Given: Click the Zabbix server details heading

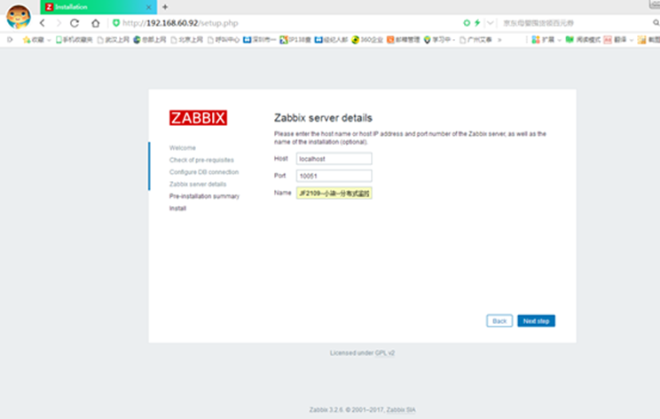Looking at the screenshot, I should 323,118.
